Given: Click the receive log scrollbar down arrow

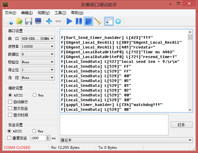Looking at the screenshot, I should click(190, 110).
